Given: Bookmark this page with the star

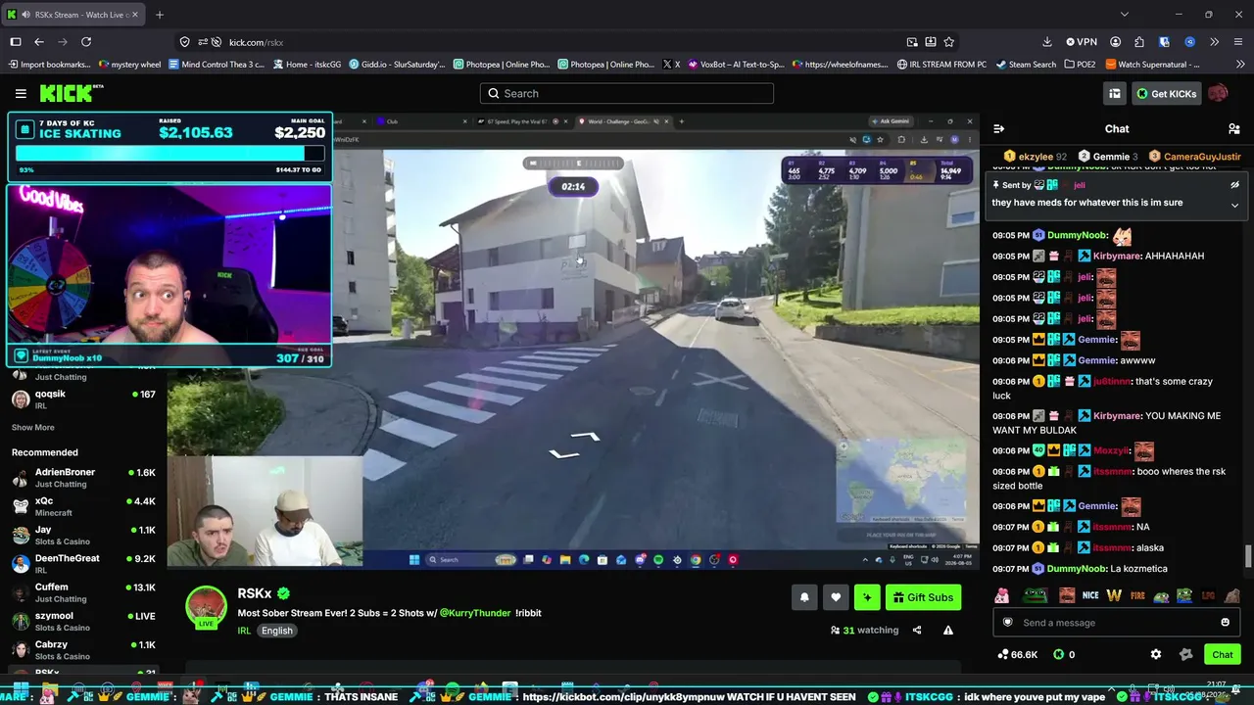Looking at the screenshot, I should click(x=949, y=42).
